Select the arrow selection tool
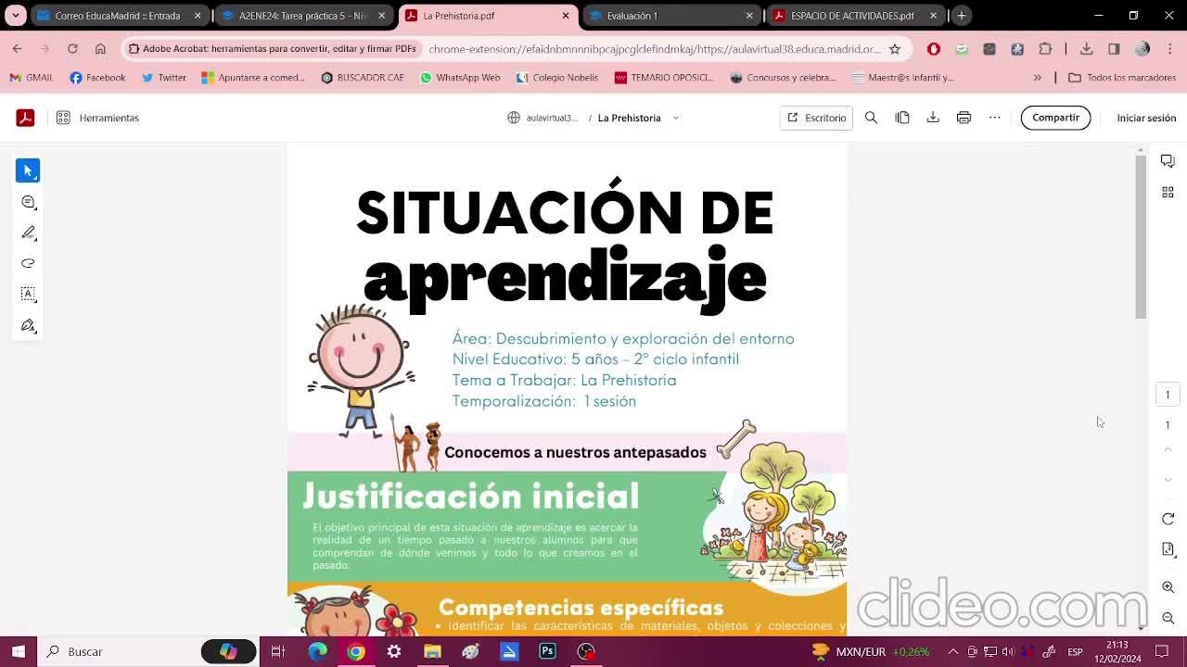The height and width of the screenshot is (667, 1187). [x=28, y=170]
